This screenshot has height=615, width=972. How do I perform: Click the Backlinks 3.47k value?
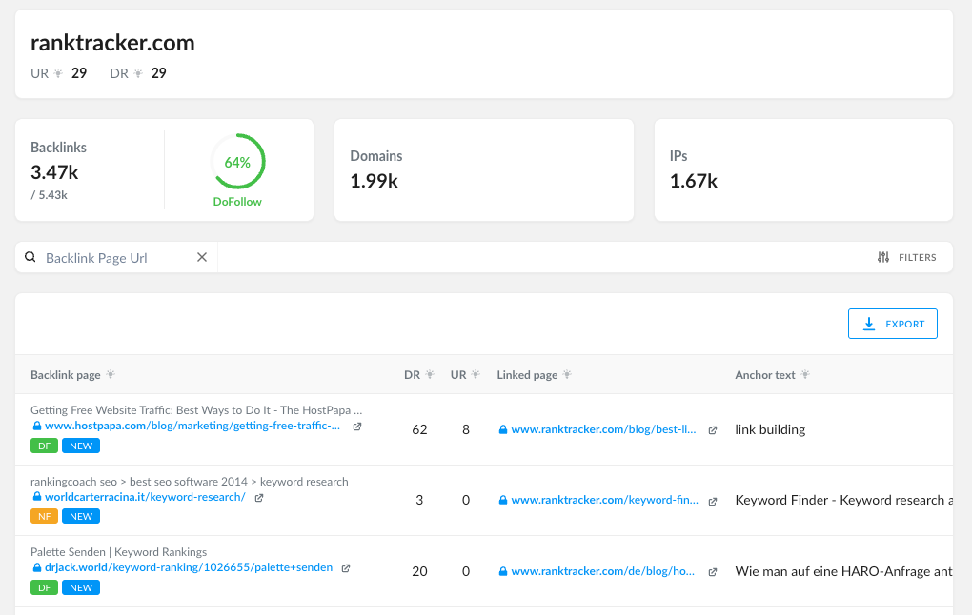(x=54, y=172)
